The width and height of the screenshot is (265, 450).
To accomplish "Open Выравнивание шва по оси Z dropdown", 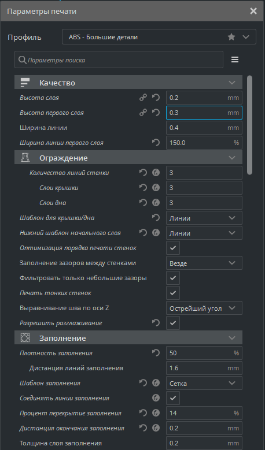I will pyautogui.click(x=204, y=308).
